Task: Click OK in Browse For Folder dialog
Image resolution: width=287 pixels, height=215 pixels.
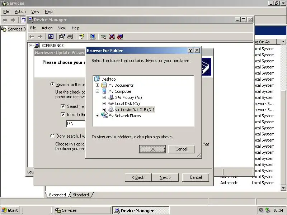Action: (x=152, y=149)
